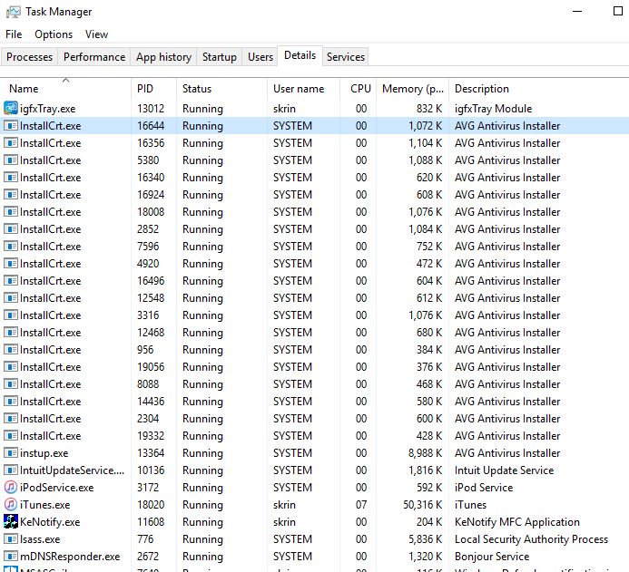Toggle the Name column sort arrow
629x572 pixels.
pos(65,80)
